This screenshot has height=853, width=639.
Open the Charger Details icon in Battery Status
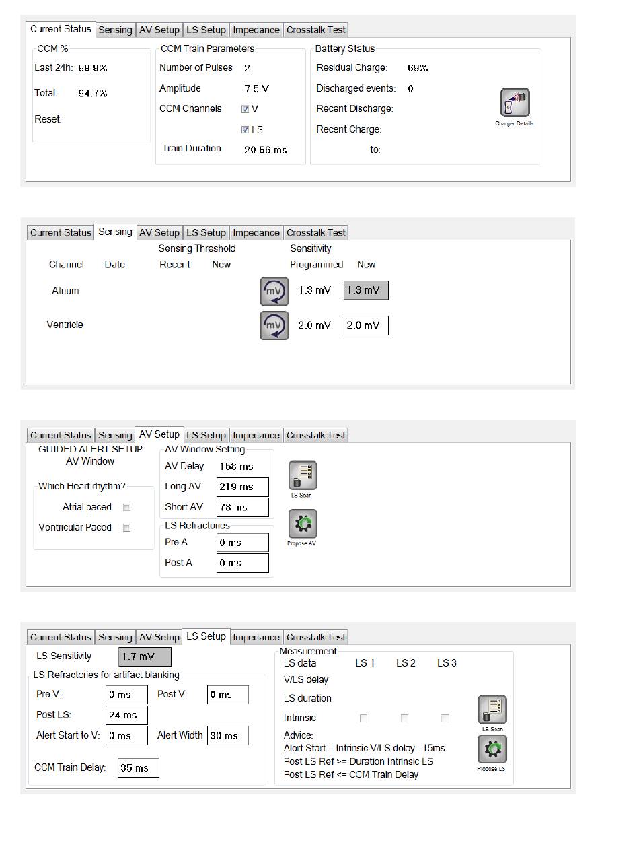coord(515,102)
